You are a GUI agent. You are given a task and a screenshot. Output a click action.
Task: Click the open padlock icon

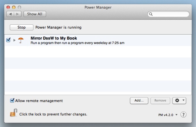click(14, 112)
